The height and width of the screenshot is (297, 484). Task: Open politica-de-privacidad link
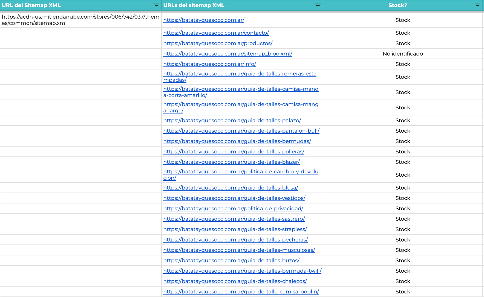tap(233, 208)
